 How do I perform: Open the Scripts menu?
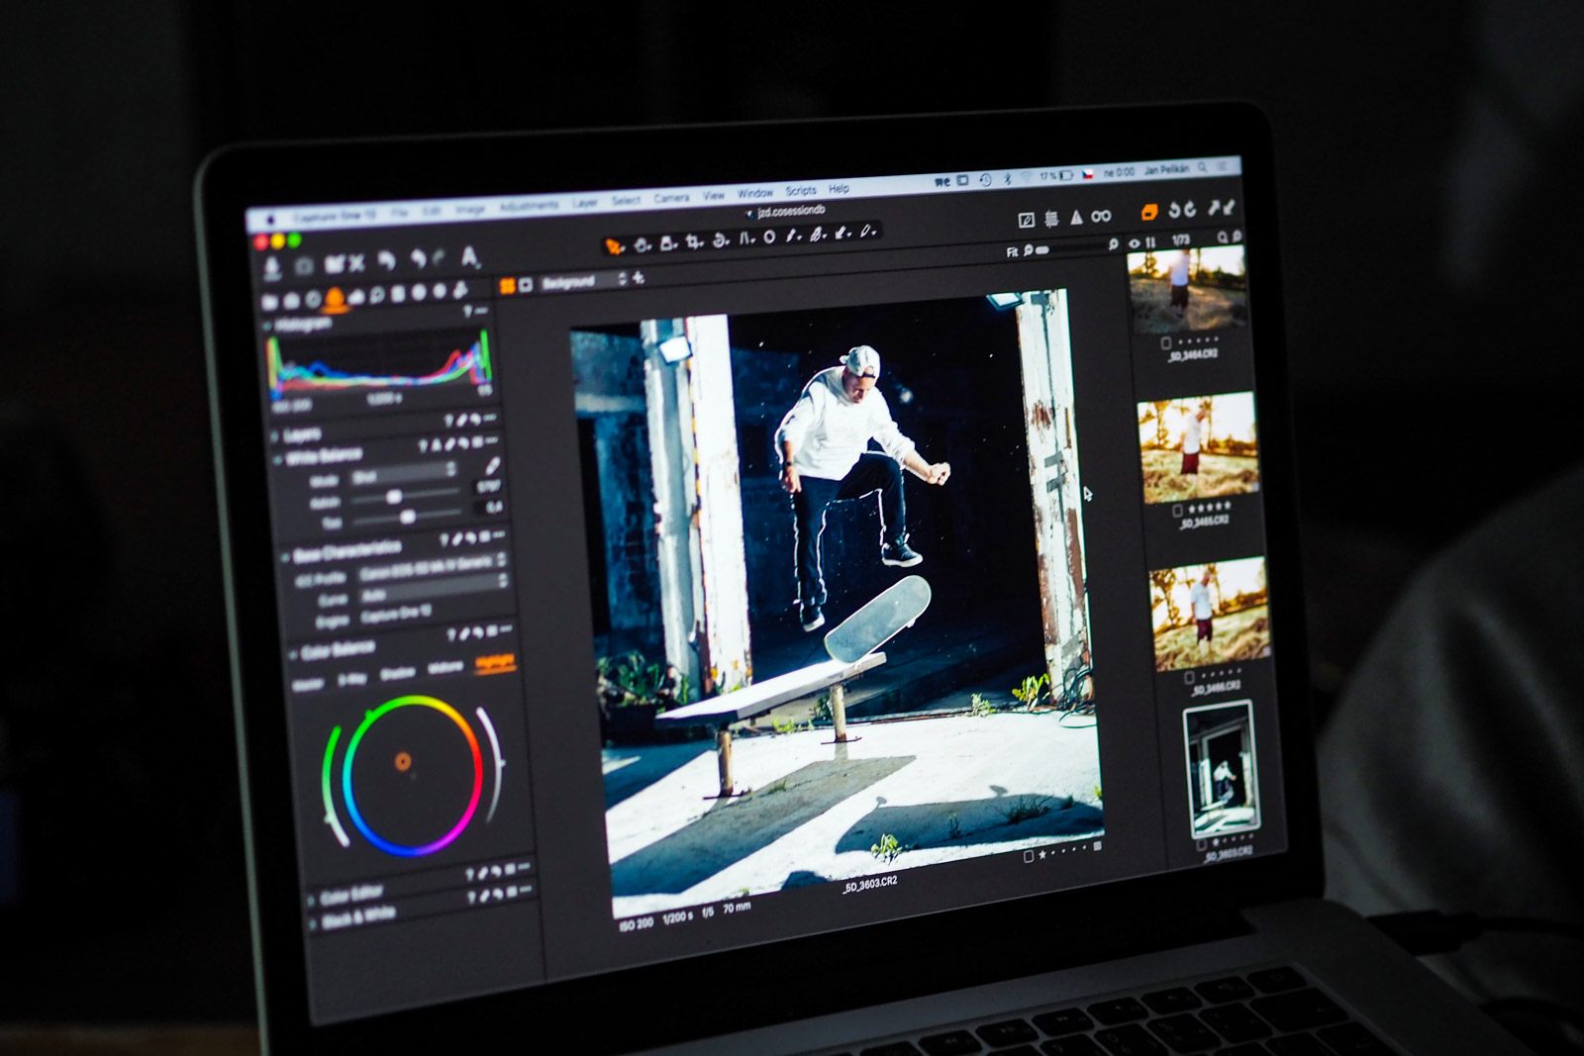tap(801, 190)
